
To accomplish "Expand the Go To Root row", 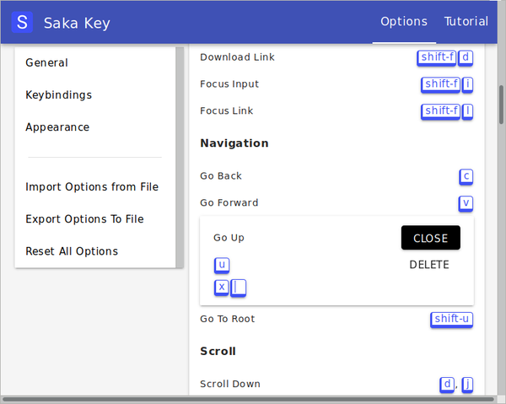I will (x=336, y=319).
